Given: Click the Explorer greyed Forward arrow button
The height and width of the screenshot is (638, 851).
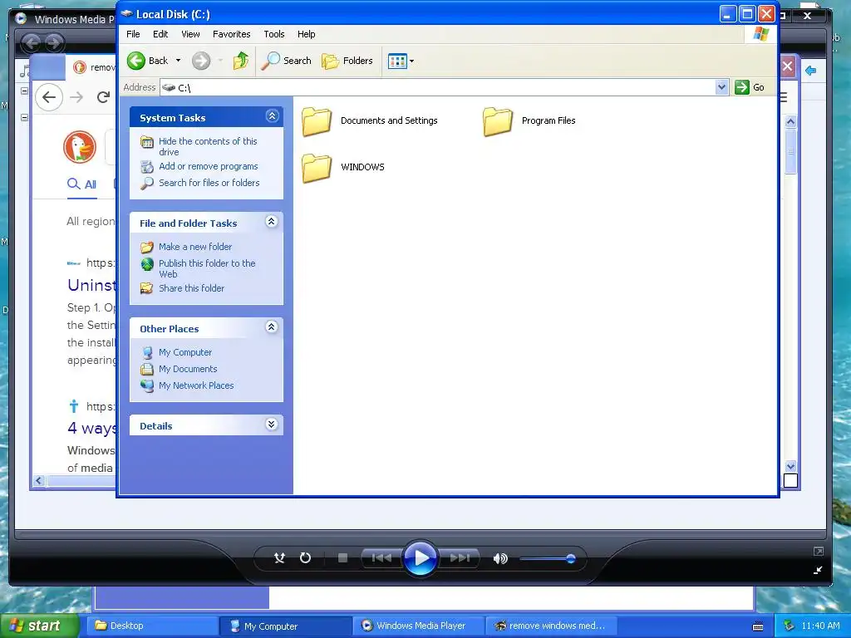Looking at the screenshot, I should pos(201,61).
